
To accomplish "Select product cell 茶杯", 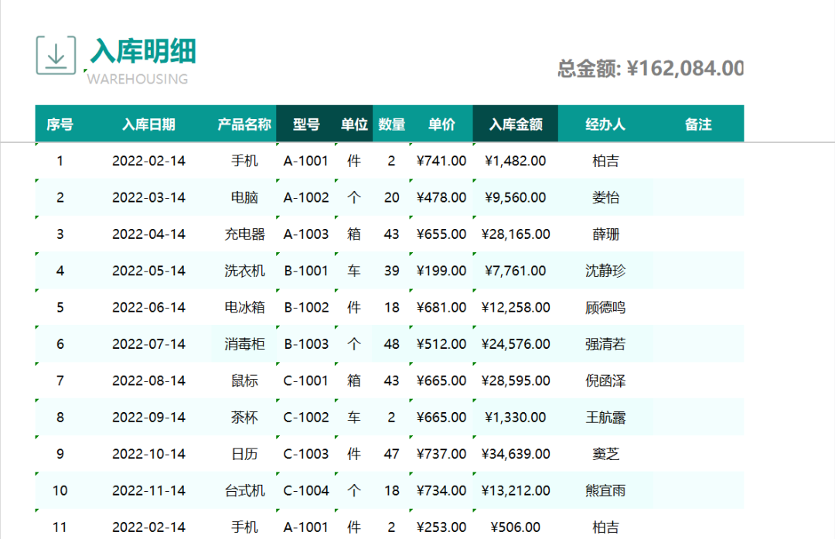I will pos(244,418).
